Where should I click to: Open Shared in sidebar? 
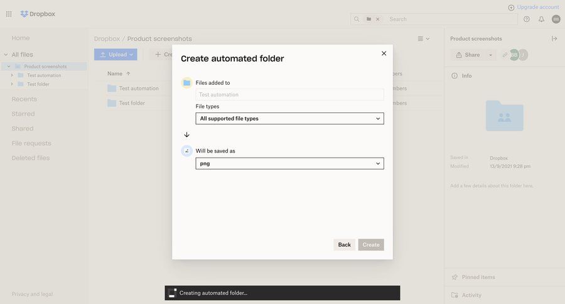pos(23,128)
